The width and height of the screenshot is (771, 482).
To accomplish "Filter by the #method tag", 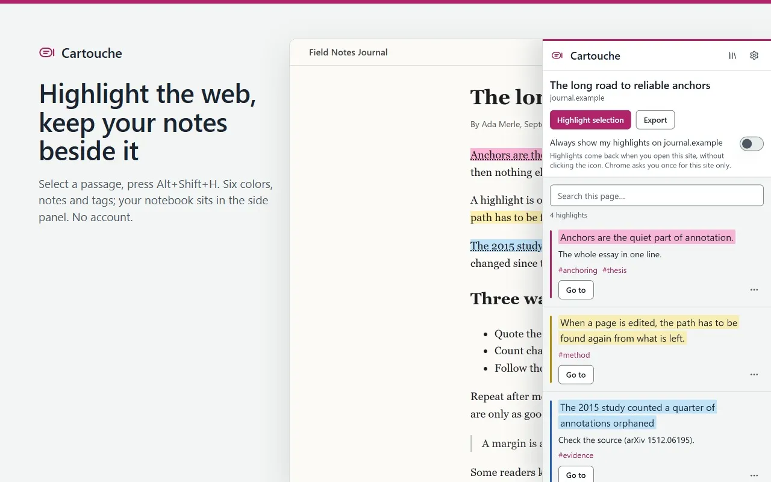I will click(574, 355).
